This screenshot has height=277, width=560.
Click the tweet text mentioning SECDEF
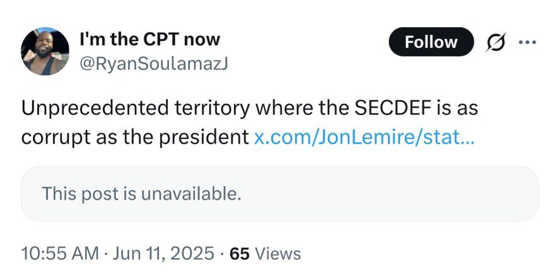click(249, 123)
